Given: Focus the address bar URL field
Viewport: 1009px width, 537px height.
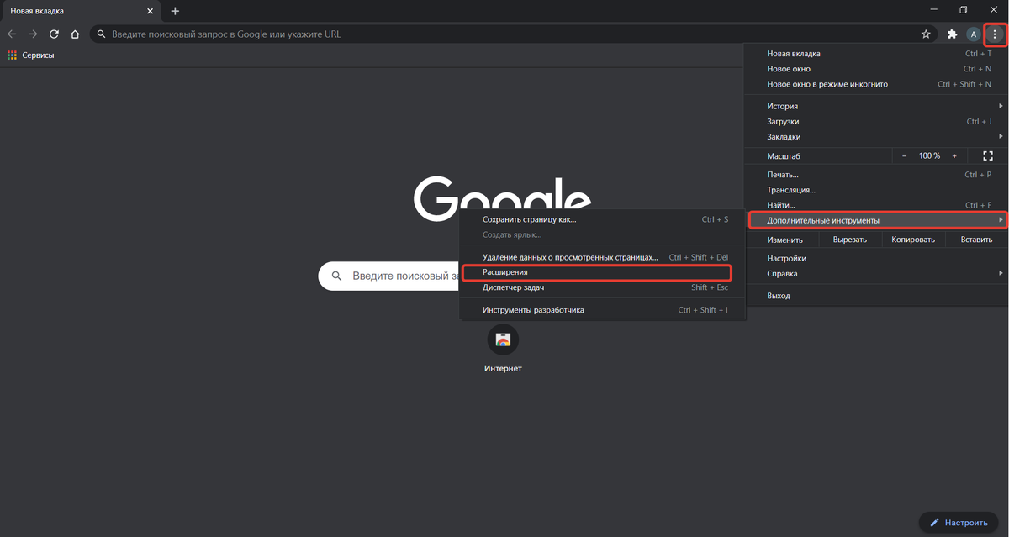Looking at the screenshot, I should point(504,34).
